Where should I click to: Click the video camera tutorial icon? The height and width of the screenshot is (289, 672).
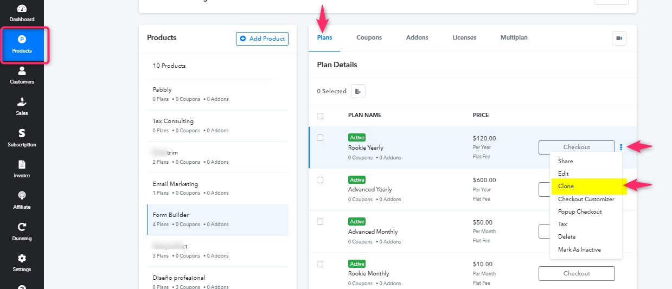[x=619, y=38]
